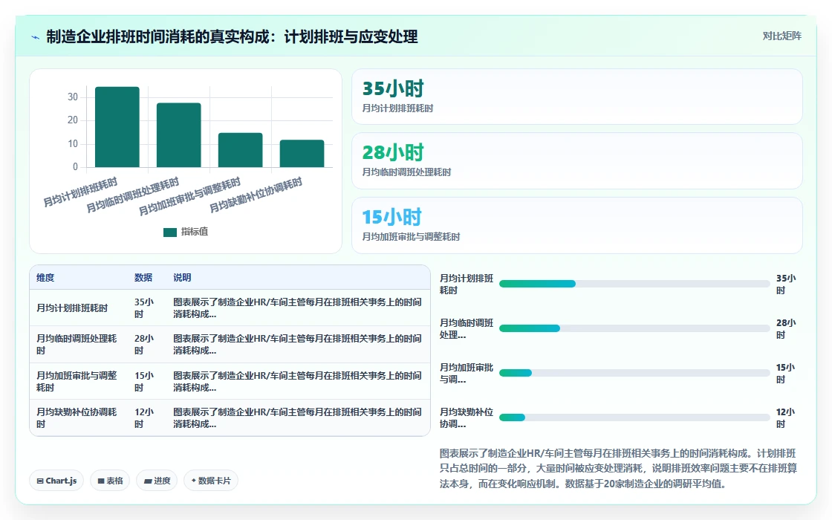Click the 数据卡片 tag pill
This screenshot has width=832, height=520.
coord(211,481)
